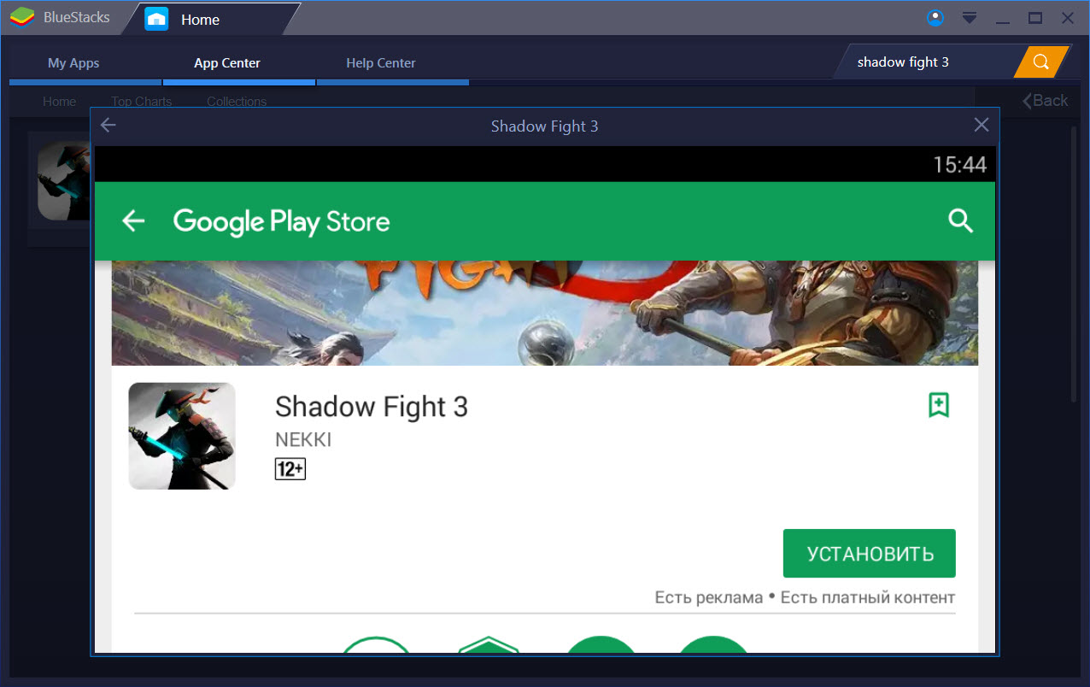Open the Collections subtab

(x=237, y=101)
